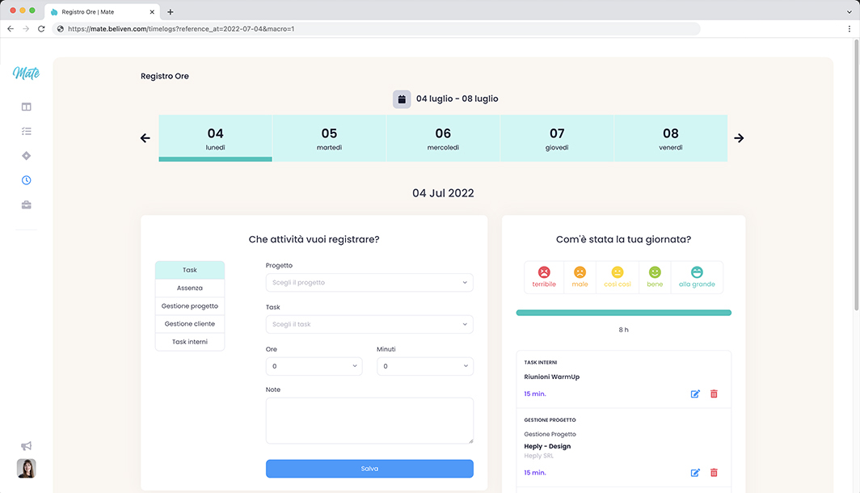Choose the Gestione progetto activity type
Viewport: 860px width, 493px height.
190,306
